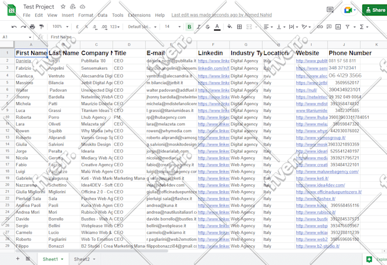Open the idea4dev.com website link
Screen dimensions: 387x265
[x=320, y=185]
